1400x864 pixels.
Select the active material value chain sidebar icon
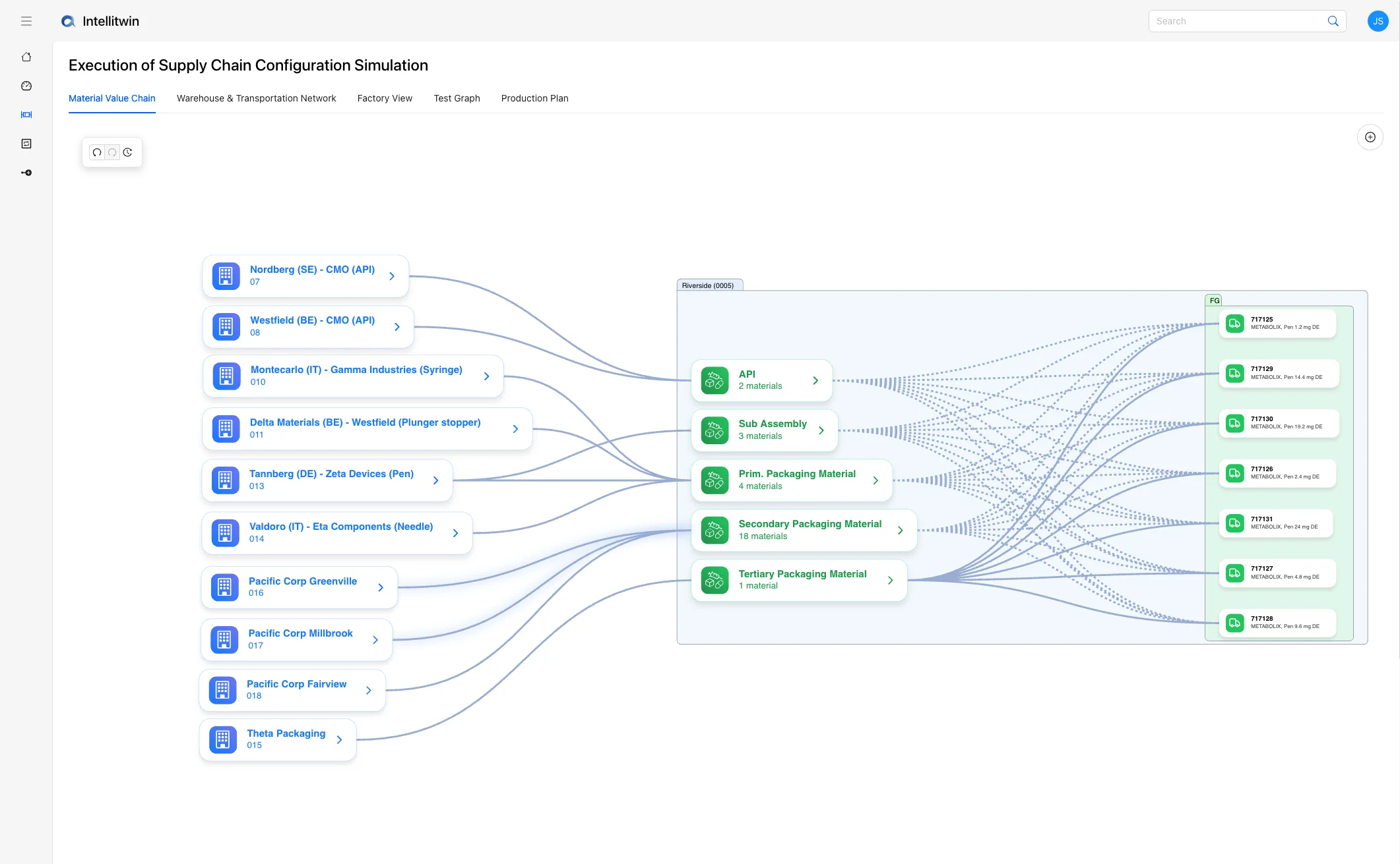(26, 115)
